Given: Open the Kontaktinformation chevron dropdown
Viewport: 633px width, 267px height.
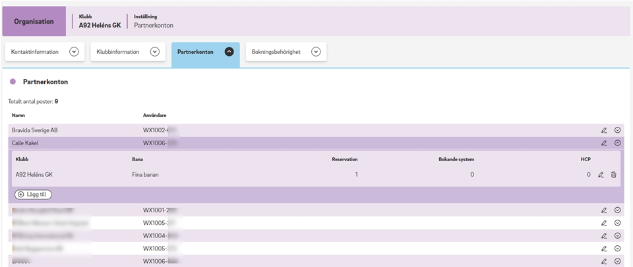Looking at the screenshot, I should 74,52.
